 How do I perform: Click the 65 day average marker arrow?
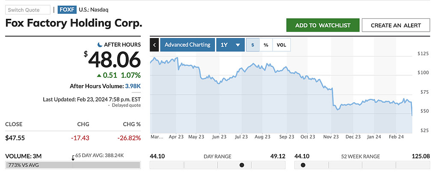(x=73, y=159)
